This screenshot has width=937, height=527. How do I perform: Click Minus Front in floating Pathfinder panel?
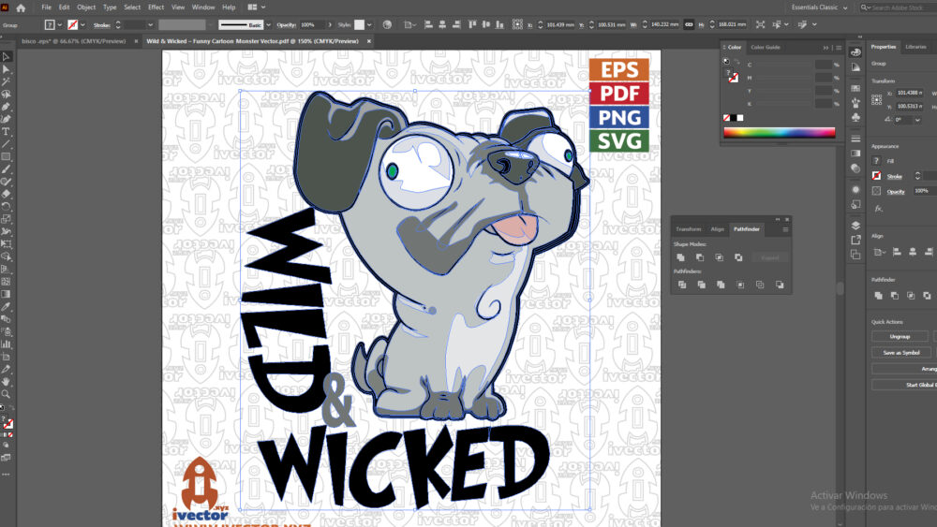coord(700,257)
